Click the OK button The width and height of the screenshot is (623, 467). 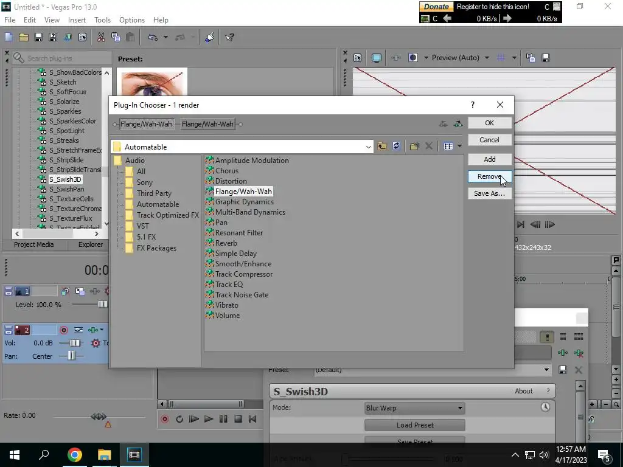490,123
